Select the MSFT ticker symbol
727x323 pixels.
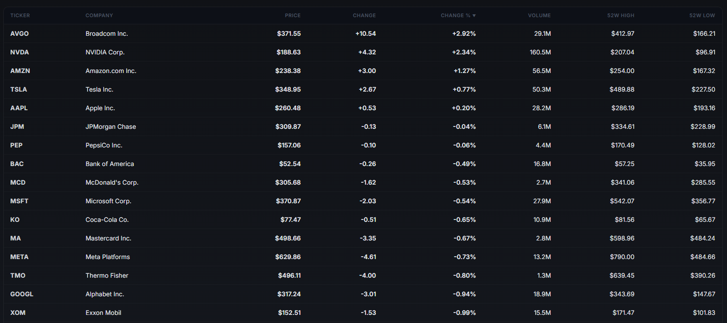(19, 201)
